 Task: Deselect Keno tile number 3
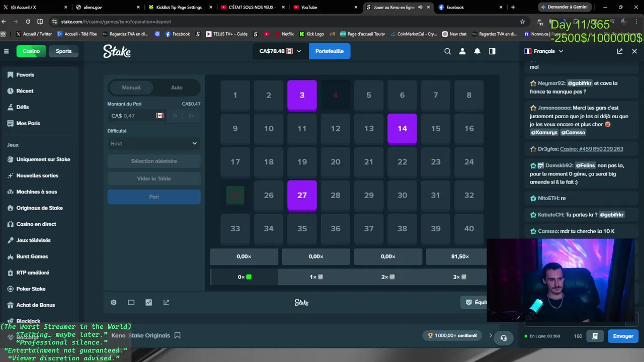302,95
